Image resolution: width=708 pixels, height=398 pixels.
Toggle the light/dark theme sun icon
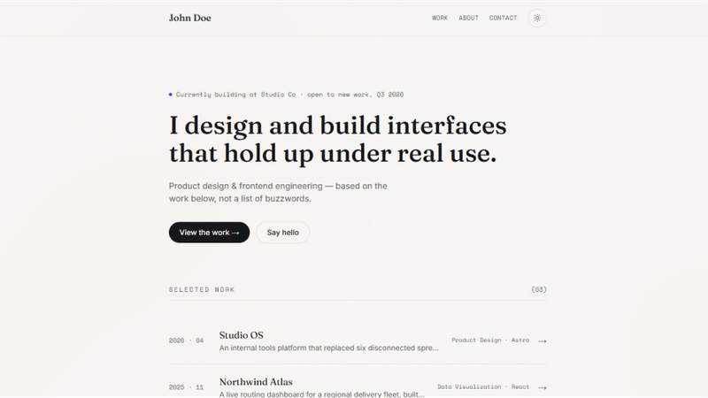[x=537, y=18]
